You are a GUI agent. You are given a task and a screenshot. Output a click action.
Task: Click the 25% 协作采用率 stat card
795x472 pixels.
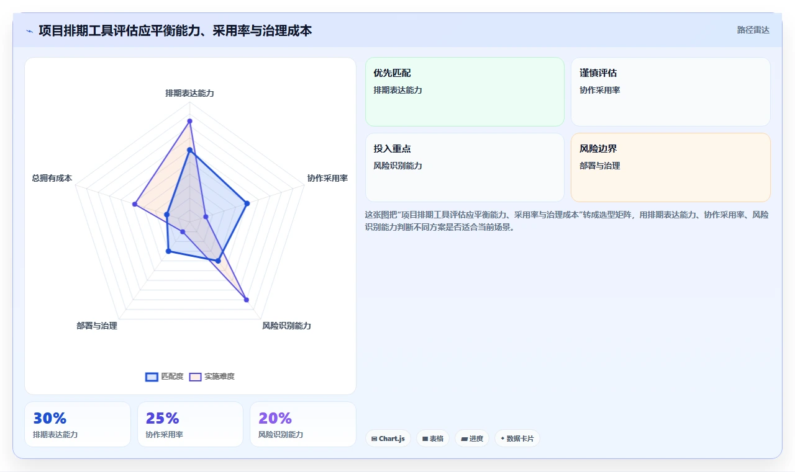point(190,424)
